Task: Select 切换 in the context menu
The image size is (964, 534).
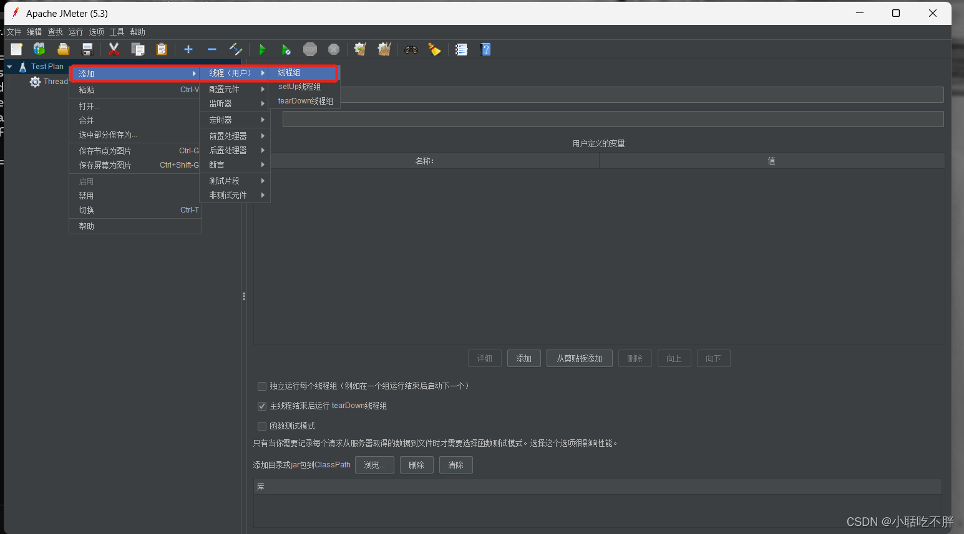Action: coord(135,211)
